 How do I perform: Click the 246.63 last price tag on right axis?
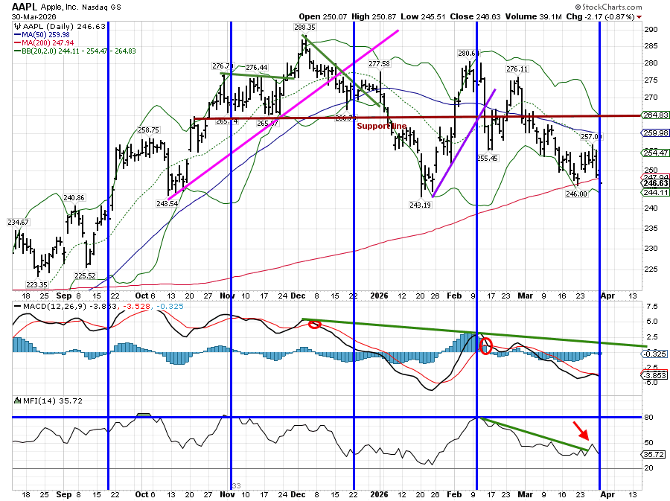[655, 183]
